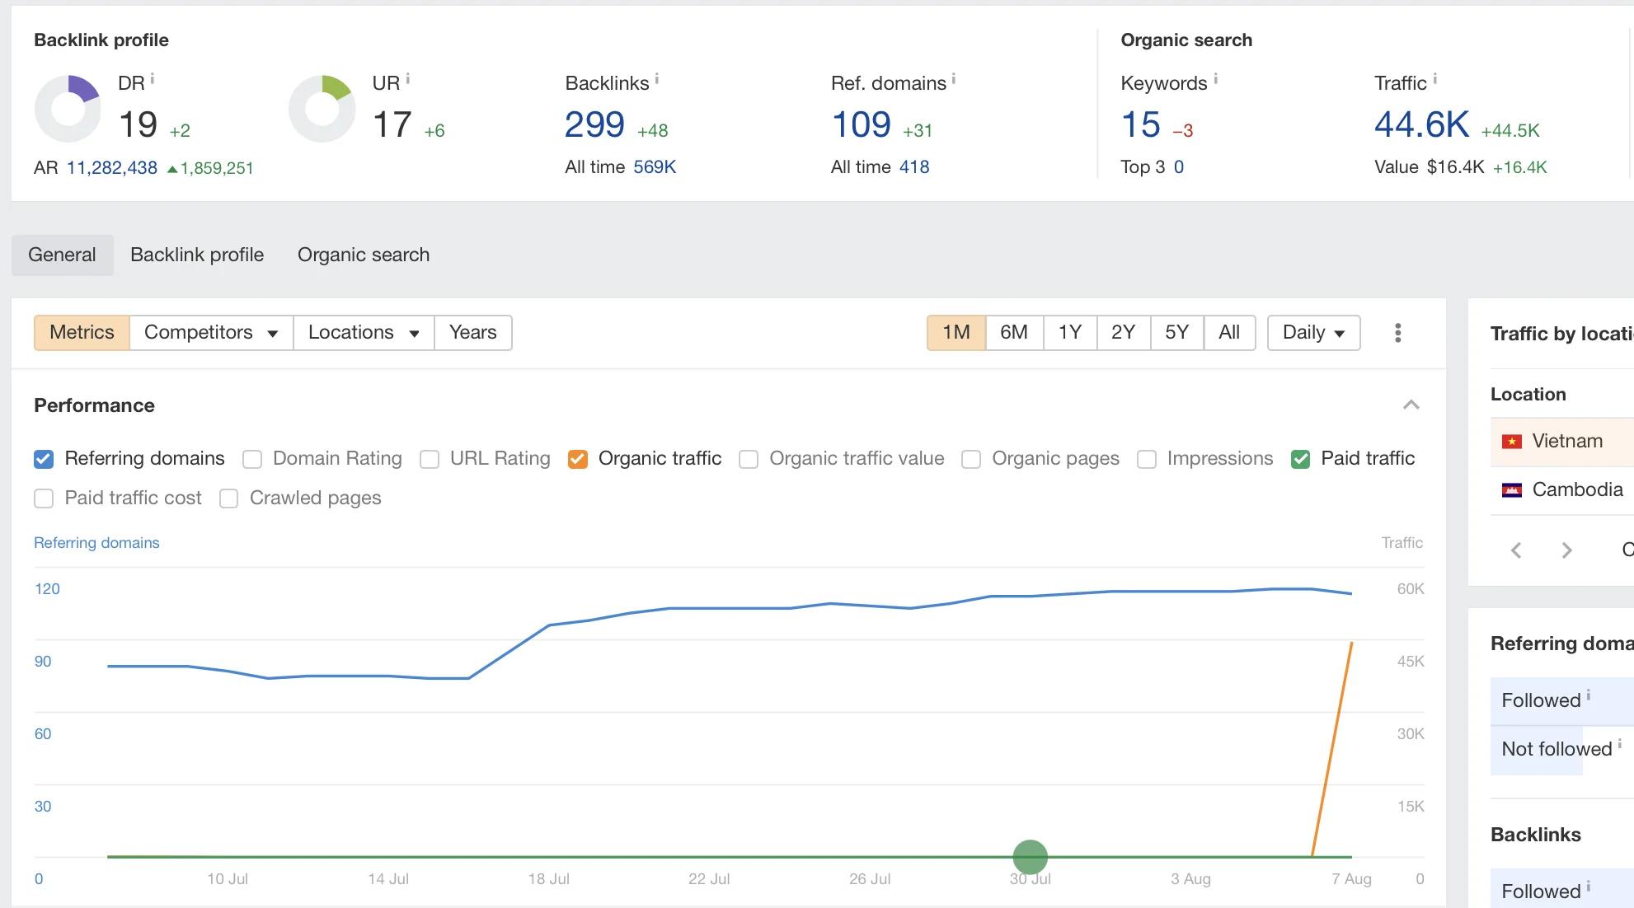Open the Daily interval dropdown
The height and width of the screenshot is (908, 1634).
pyautogui.click(x=1313, y=333)
